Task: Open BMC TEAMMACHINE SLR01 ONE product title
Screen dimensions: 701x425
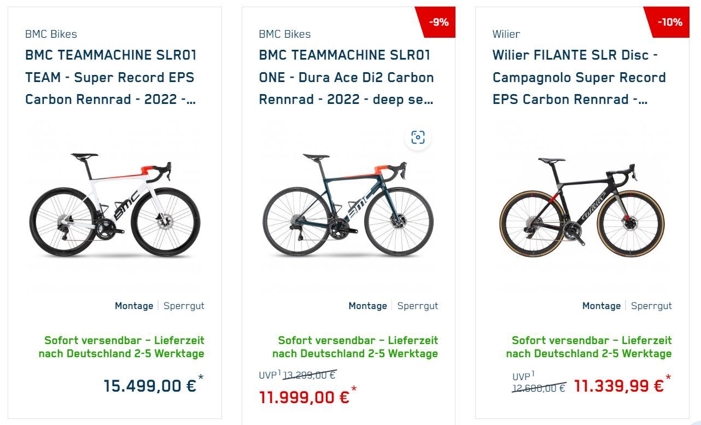Action: coord(346,77)
